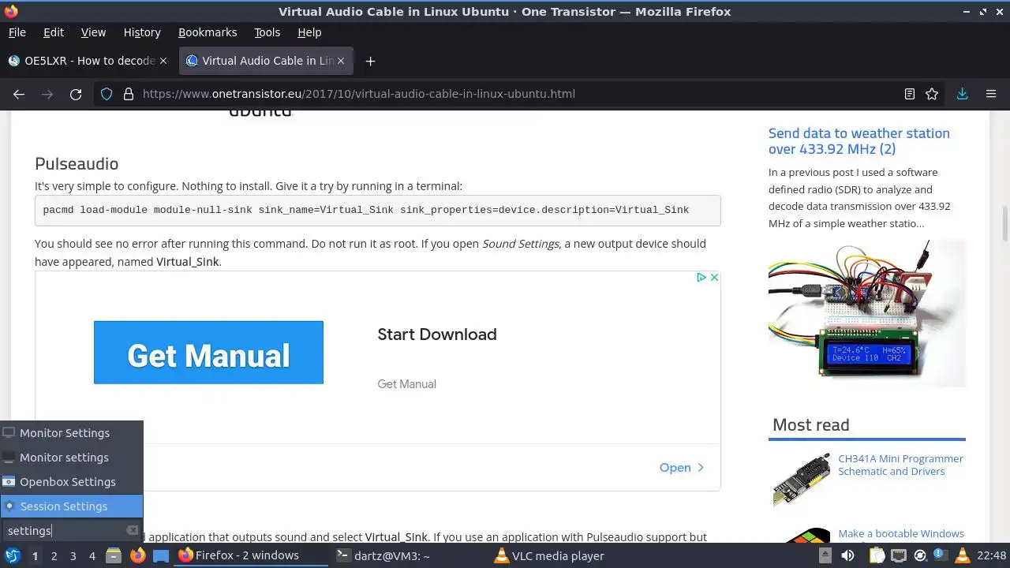Open network connection tray icon
The image size is (1010, 568).
[x=898, y=556]
